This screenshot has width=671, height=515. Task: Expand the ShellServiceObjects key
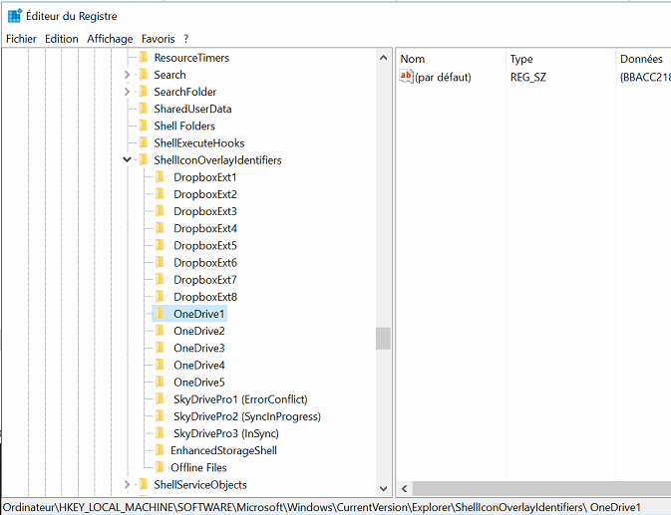[127, 485]
